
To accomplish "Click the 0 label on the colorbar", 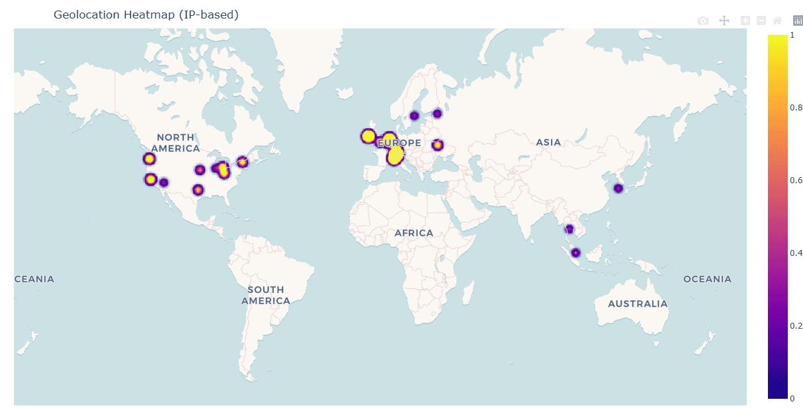I will [x=792, y=397].
